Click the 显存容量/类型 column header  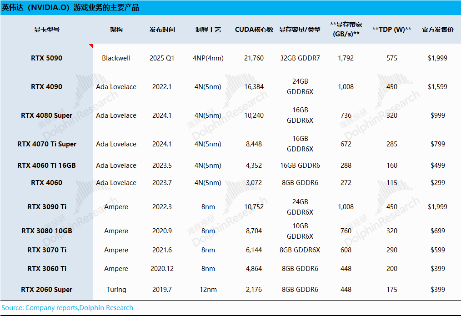click(300, 30)
